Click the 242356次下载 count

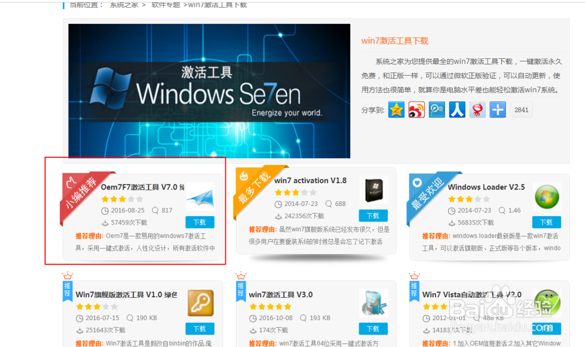[x=304, y=216]
